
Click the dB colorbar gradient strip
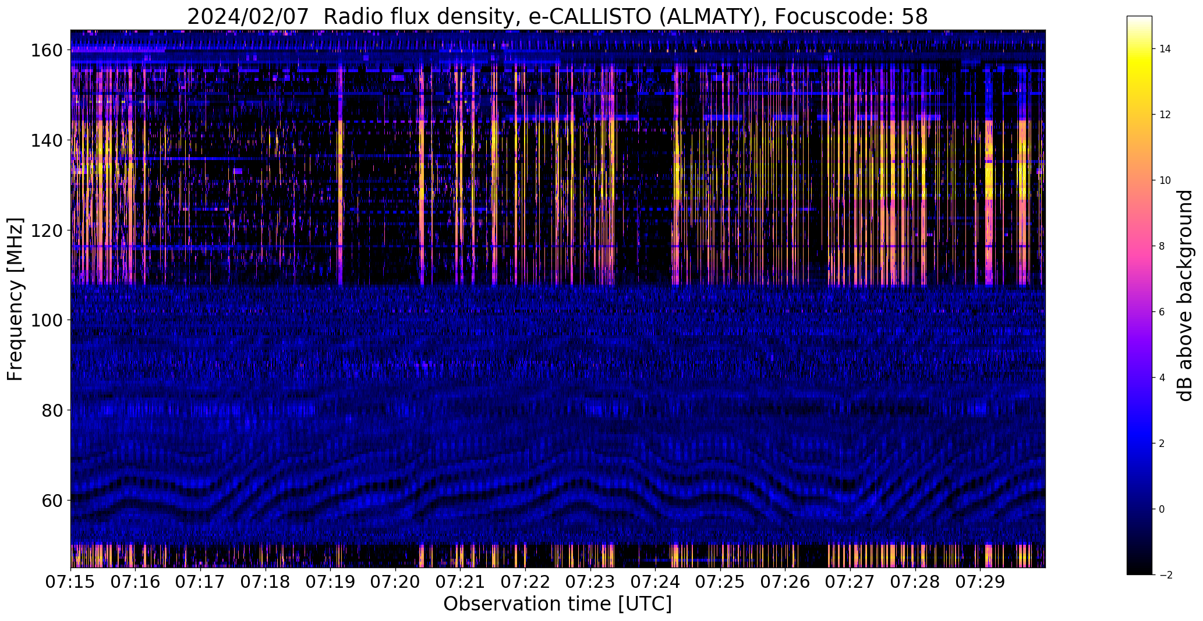click(1140, 296)
